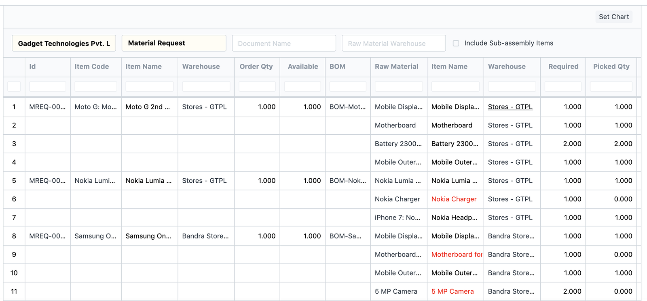Click the Item Code column header
This screenshot has height=301, width=647.
92,67
